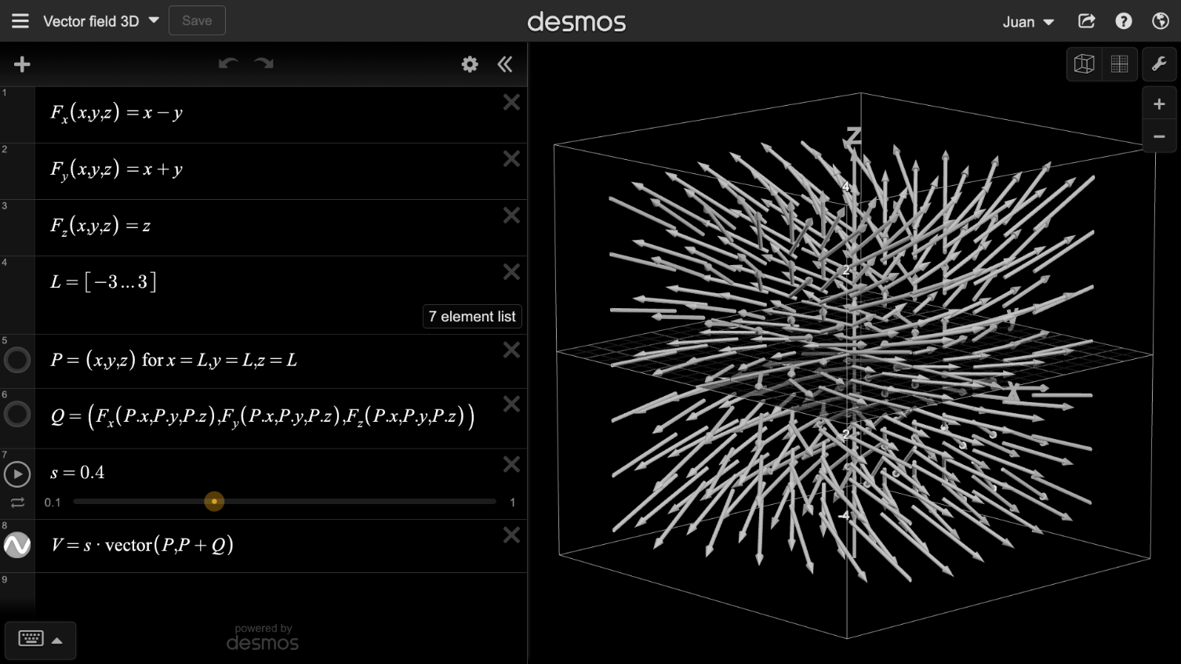Open graph settings wrench

click(x=1159, y=64)
